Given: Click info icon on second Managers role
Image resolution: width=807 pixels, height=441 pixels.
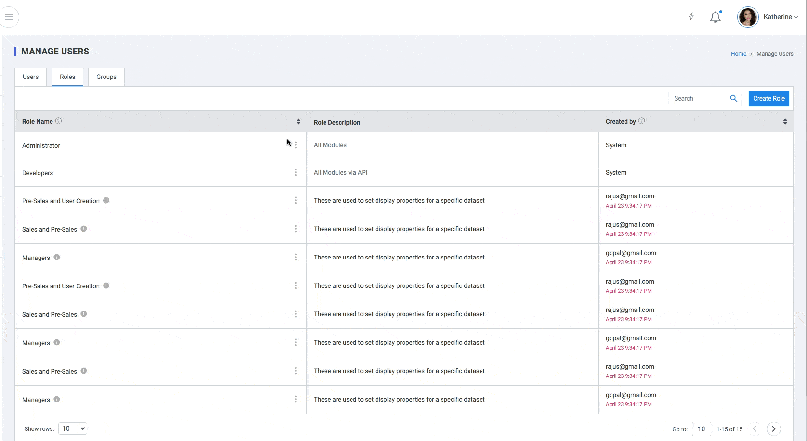Looking at the screenshot, I should tap(57, 342).
